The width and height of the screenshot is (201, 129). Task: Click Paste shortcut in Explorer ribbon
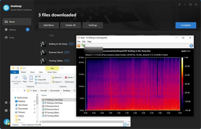click(x=42, y=83)
